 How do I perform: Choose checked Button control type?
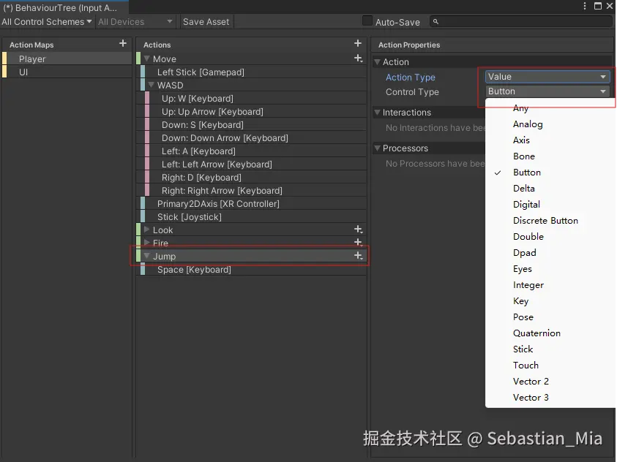[550, 173]
